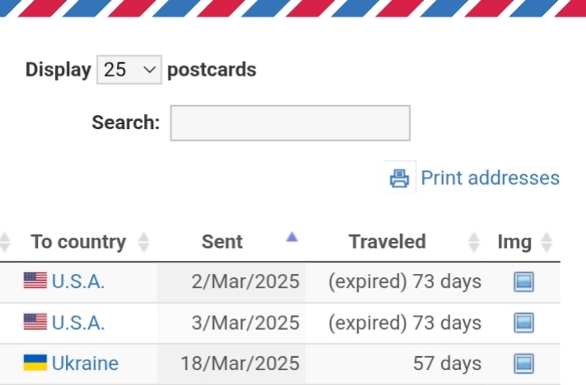This screenshot has width=586, height=385.
Task: Click the printer icon beside Print addresses
Action: coord(399,178)
